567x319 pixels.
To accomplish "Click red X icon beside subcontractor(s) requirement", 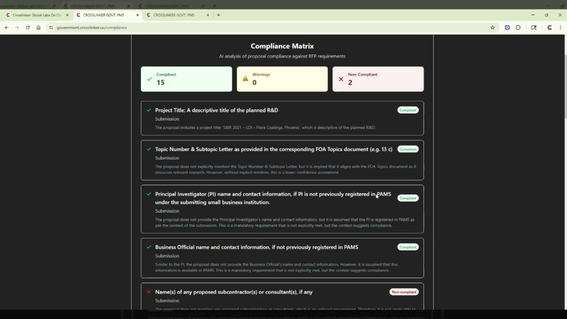I will [x=149, y=292].
